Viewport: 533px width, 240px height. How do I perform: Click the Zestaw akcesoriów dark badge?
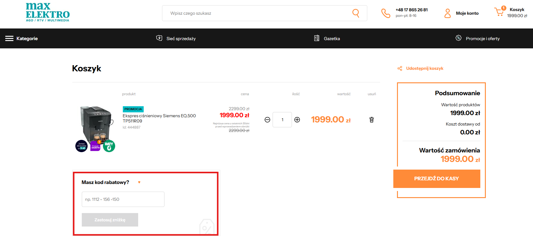click(x=81, y=146)
